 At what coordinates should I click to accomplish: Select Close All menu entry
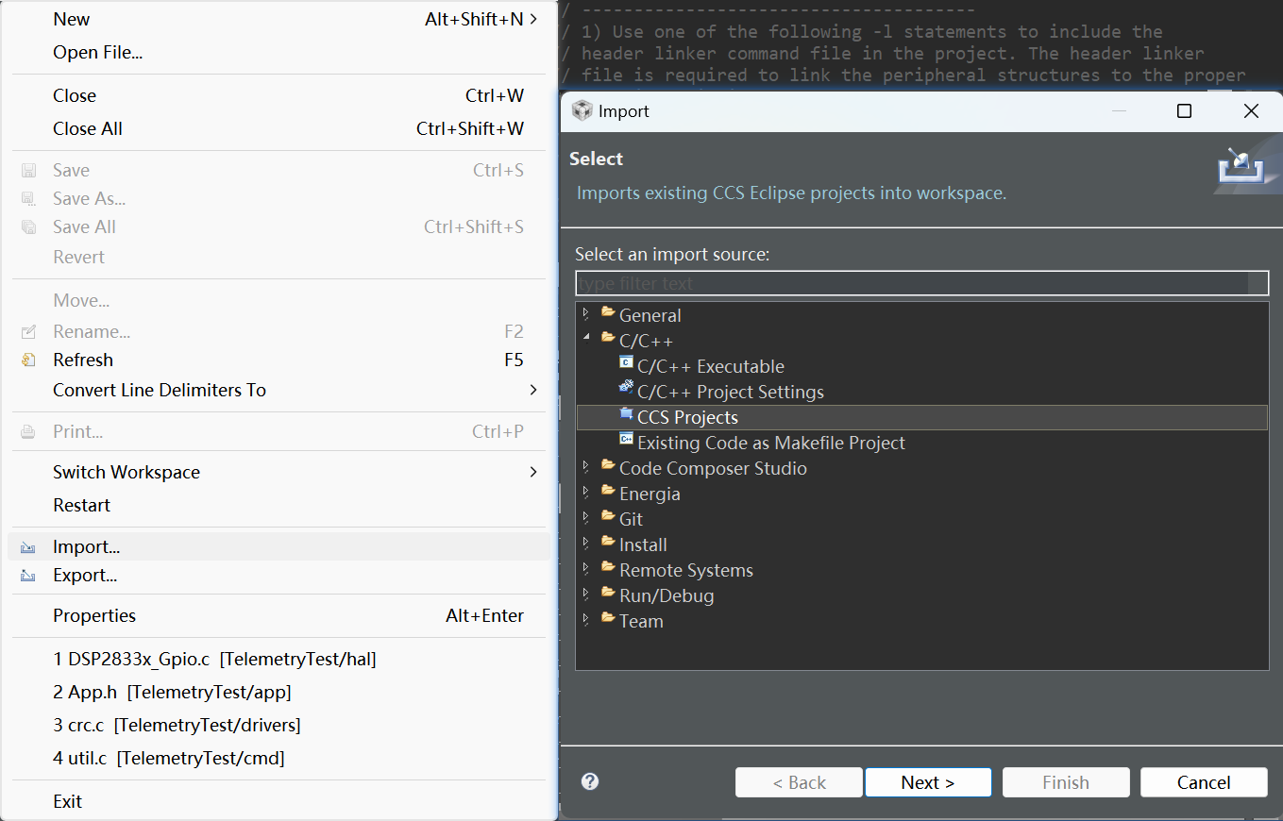click(279, 128)
